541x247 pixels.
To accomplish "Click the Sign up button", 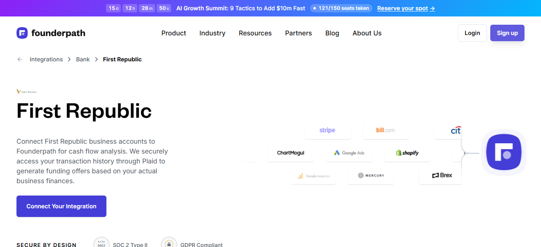I will pos(507,33).
